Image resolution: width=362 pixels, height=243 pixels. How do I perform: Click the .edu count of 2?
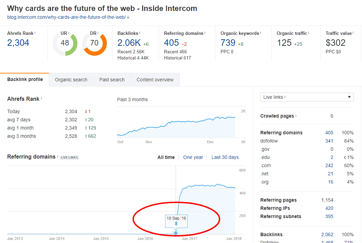click(x=332, y=157)
